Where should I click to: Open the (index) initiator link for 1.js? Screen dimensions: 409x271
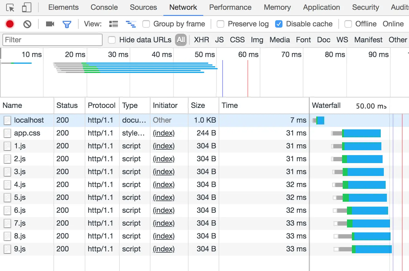tap(164, 146)
